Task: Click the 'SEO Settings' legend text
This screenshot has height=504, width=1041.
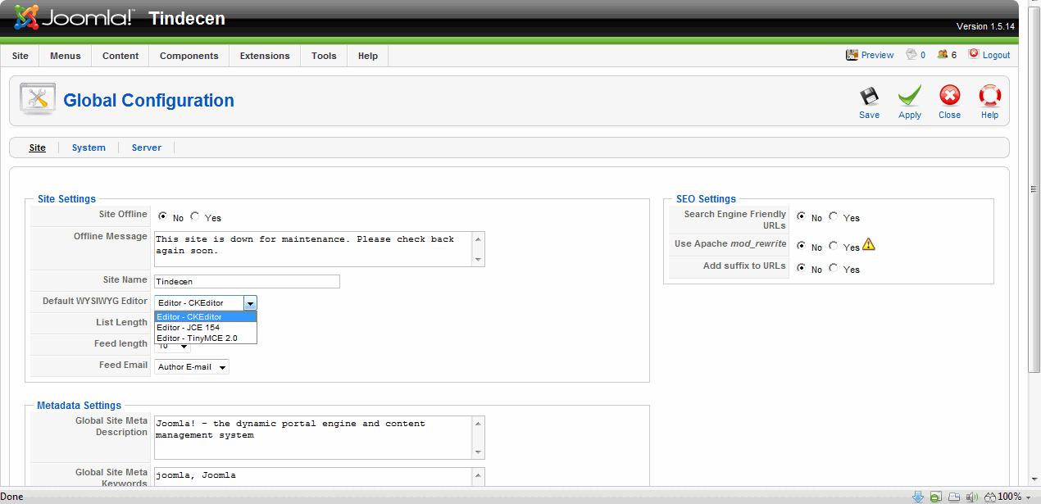Action: click(x=706, y=198)
